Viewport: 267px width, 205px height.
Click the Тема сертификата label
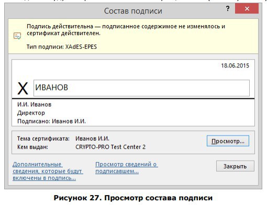(x=43, y=139)
